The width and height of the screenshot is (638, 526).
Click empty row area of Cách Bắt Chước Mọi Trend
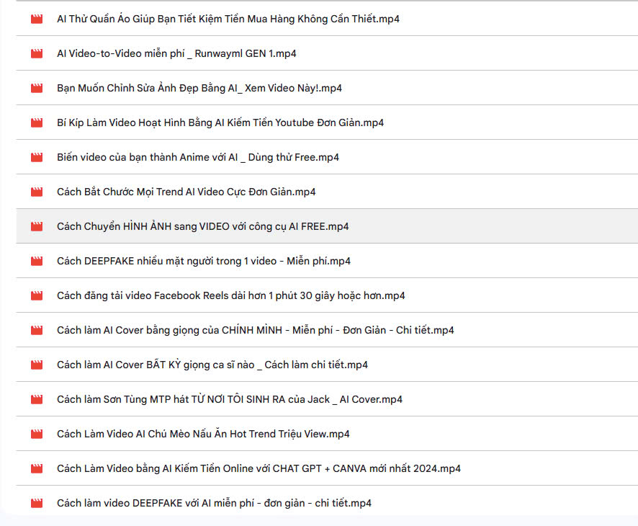pyautogui.click(x=476, y=192)
